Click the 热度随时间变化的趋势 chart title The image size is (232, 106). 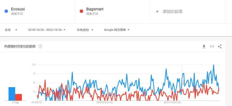(20, 46)
